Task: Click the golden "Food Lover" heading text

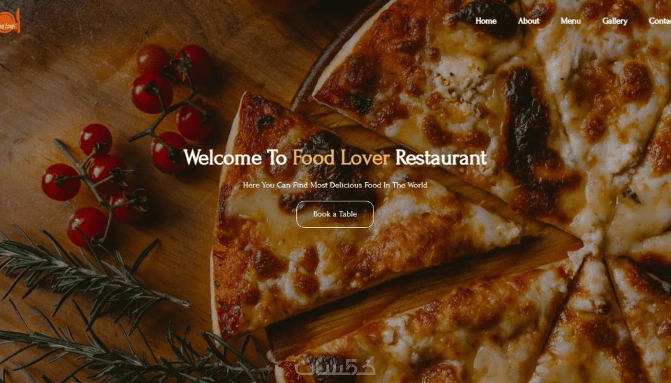Action: [341, 158]
